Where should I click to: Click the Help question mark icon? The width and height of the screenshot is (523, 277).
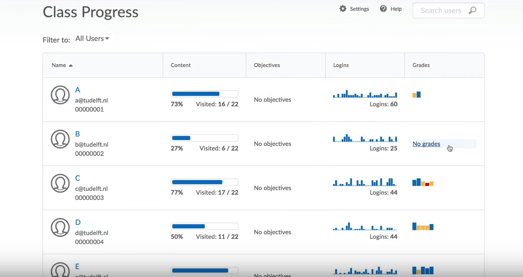(383, 9)
